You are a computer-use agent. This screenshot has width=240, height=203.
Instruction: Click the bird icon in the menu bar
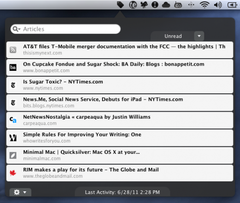point(144,5)
